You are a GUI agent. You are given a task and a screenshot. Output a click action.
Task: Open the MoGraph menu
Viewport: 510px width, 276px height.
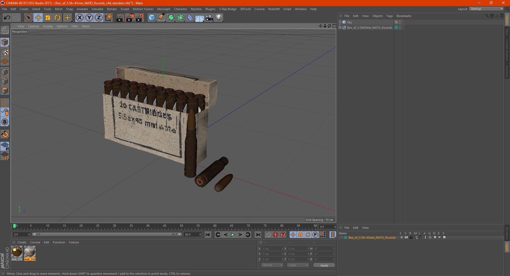164,9
